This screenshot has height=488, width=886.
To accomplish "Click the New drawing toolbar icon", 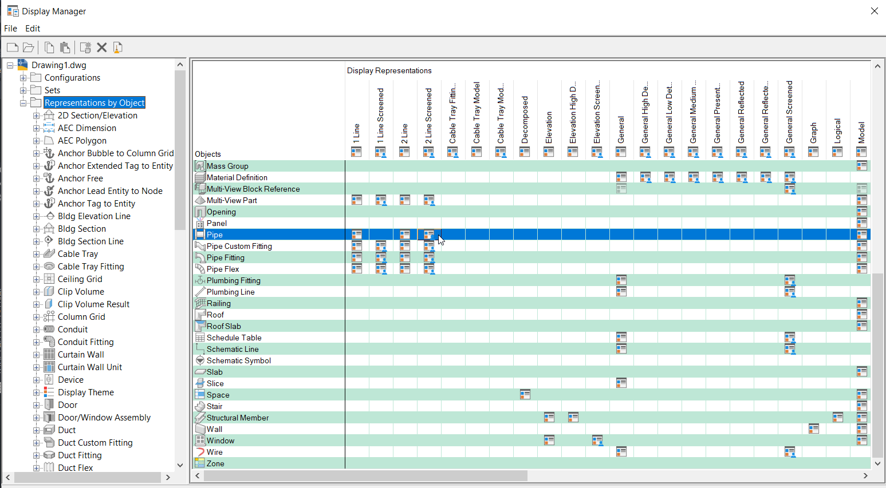I will (13, 47).
